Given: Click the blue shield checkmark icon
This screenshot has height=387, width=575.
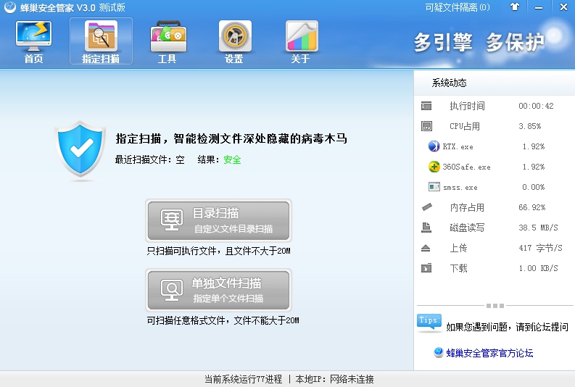Looking at the screenshot, I should point(80,149).
